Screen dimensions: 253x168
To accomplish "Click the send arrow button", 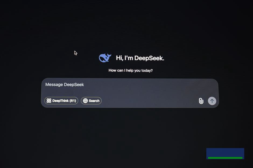I will (x=212, y=101).
